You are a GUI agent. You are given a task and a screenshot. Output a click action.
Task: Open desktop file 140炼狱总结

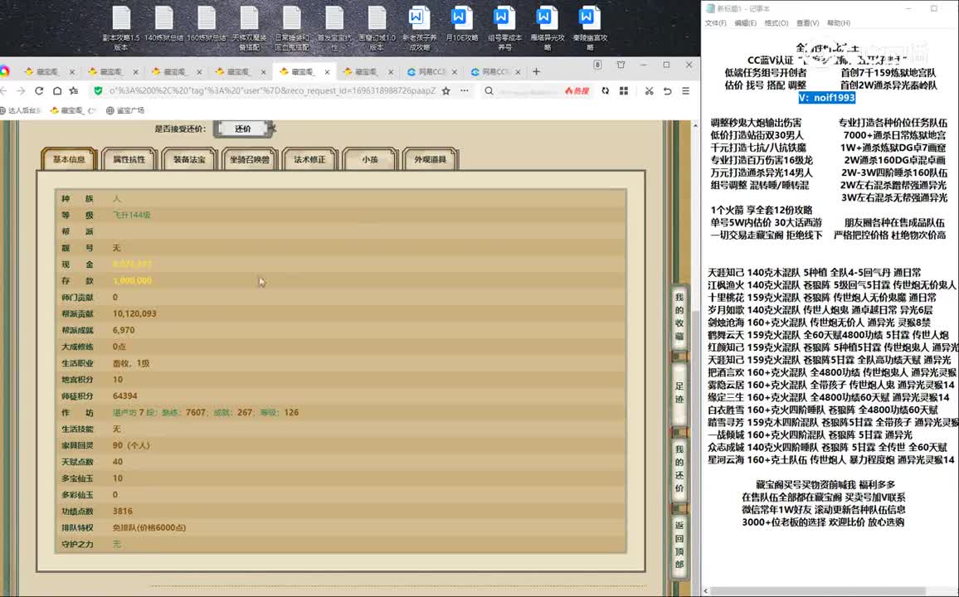[x=164, y=24]
